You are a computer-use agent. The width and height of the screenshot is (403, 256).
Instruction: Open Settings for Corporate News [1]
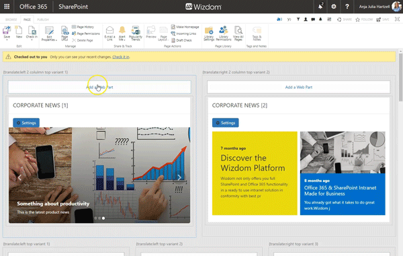tap(26, 123)
